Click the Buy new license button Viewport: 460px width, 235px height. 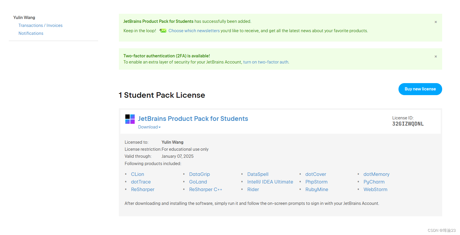(420, 89)
